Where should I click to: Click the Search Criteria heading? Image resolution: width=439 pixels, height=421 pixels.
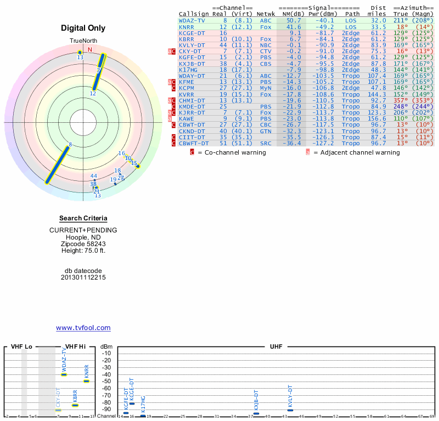coord(83,219)
